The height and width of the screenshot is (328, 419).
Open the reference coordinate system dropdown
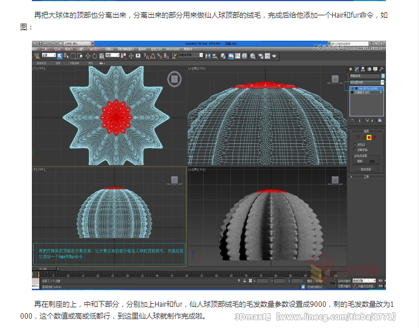point(112,55)
